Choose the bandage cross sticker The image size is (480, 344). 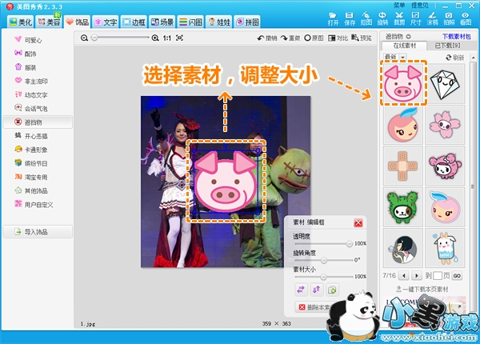(x=403, y=166)
